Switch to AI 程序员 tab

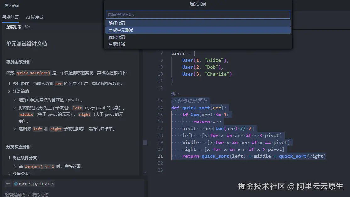tap(34, 17)
